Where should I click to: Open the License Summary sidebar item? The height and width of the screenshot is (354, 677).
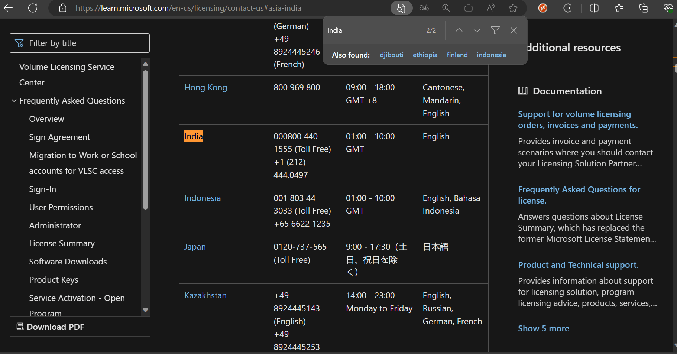point(62,243)
